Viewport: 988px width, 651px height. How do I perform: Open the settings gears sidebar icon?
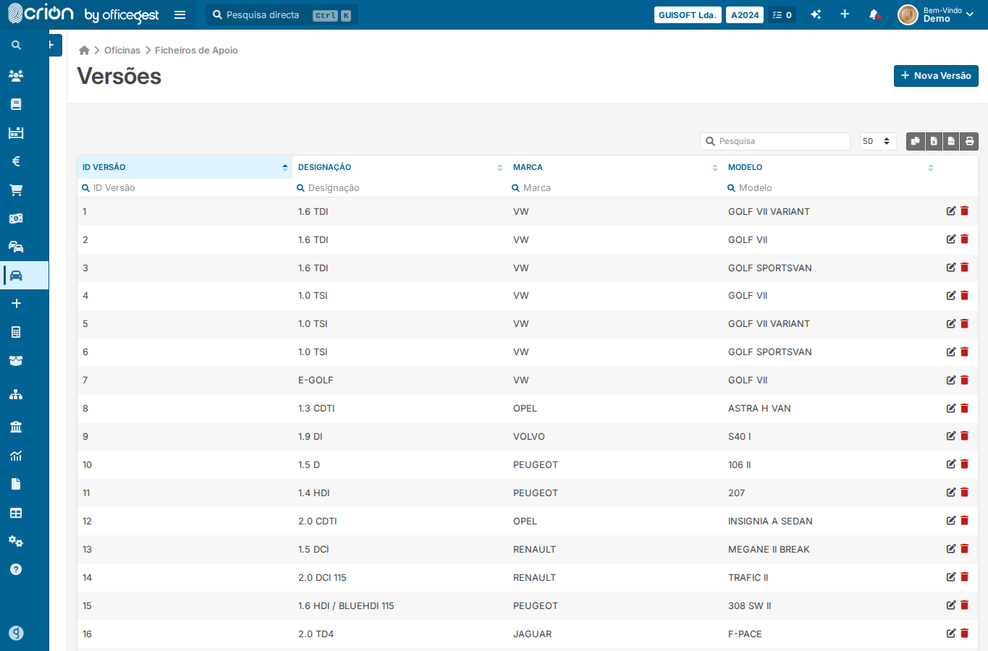click(16, 541)
